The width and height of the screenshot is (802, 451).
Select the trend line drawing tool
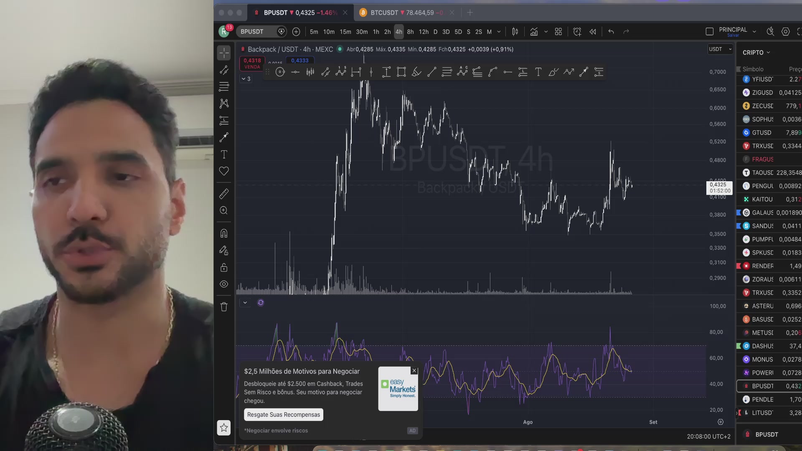tap(224, 70)
